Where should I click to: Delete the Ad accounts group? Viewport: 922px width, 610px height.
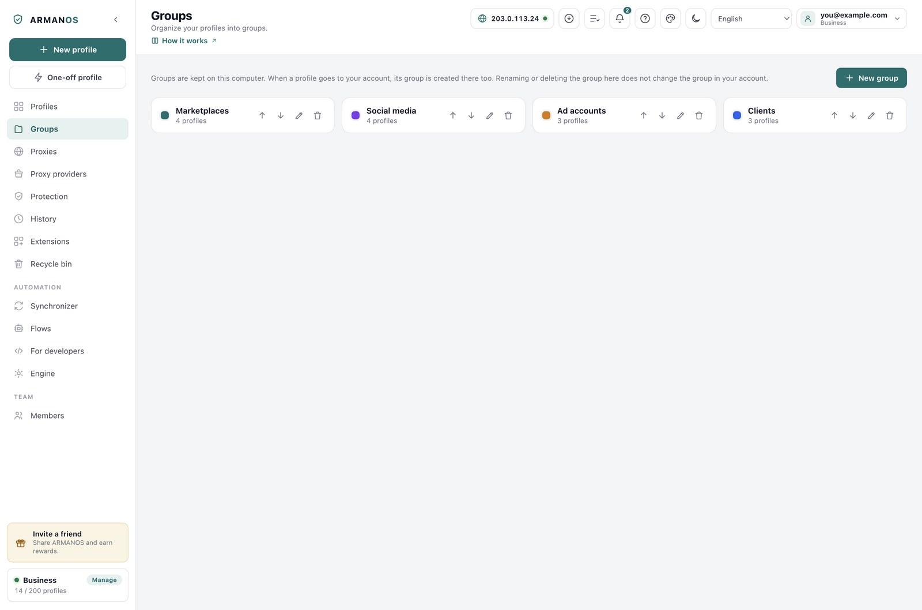pos(699,115)
